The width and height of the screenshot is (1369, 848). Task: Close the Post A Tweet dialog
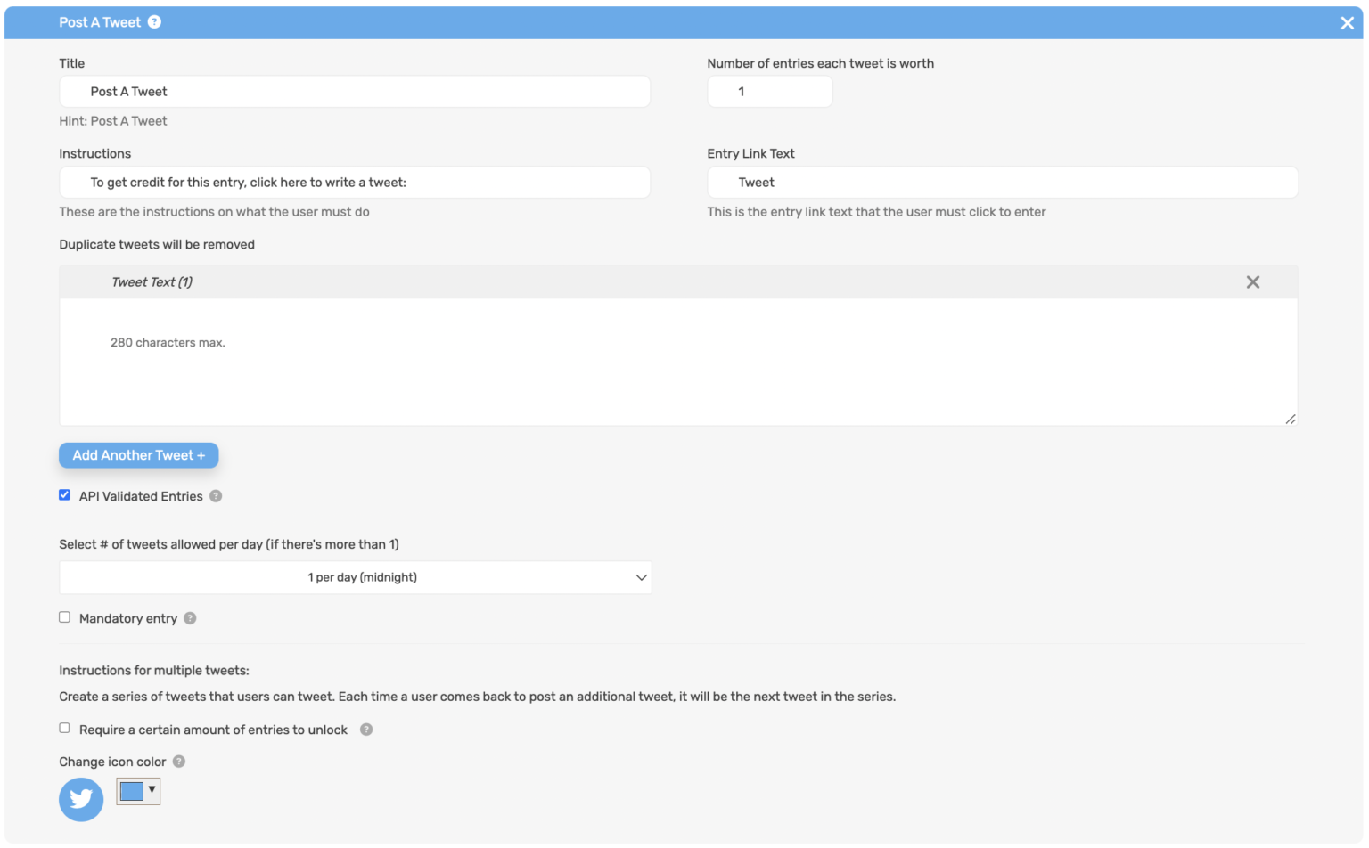[1347, 22]
